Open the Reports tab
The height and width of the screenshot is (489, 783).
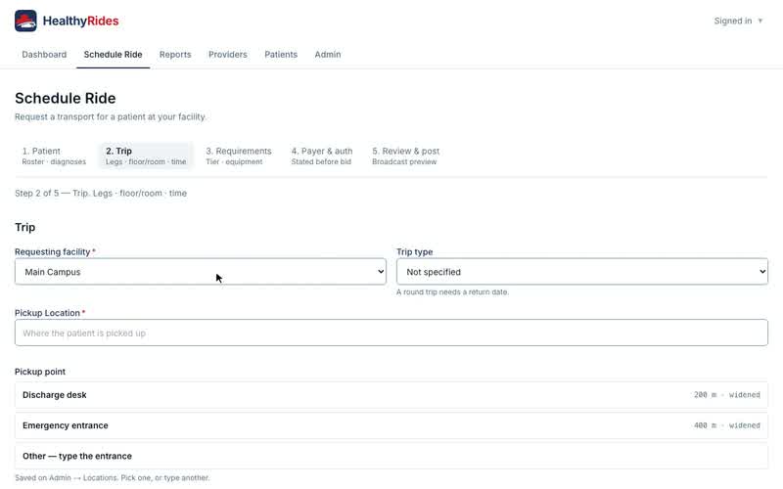point(175,55)
